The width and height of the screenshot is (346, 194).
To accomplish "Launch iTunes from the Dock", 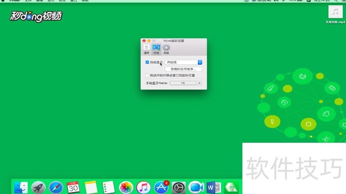I will tap(143, 188).
